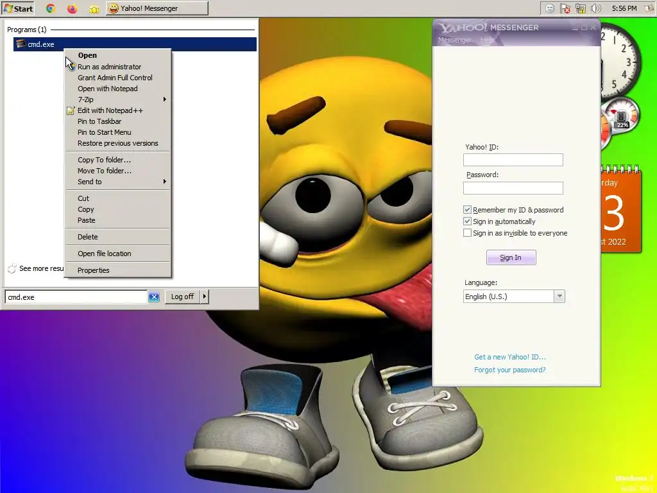Choose Cut from context menu
Screen dimensions: 657x493
(x=118, y=198)
